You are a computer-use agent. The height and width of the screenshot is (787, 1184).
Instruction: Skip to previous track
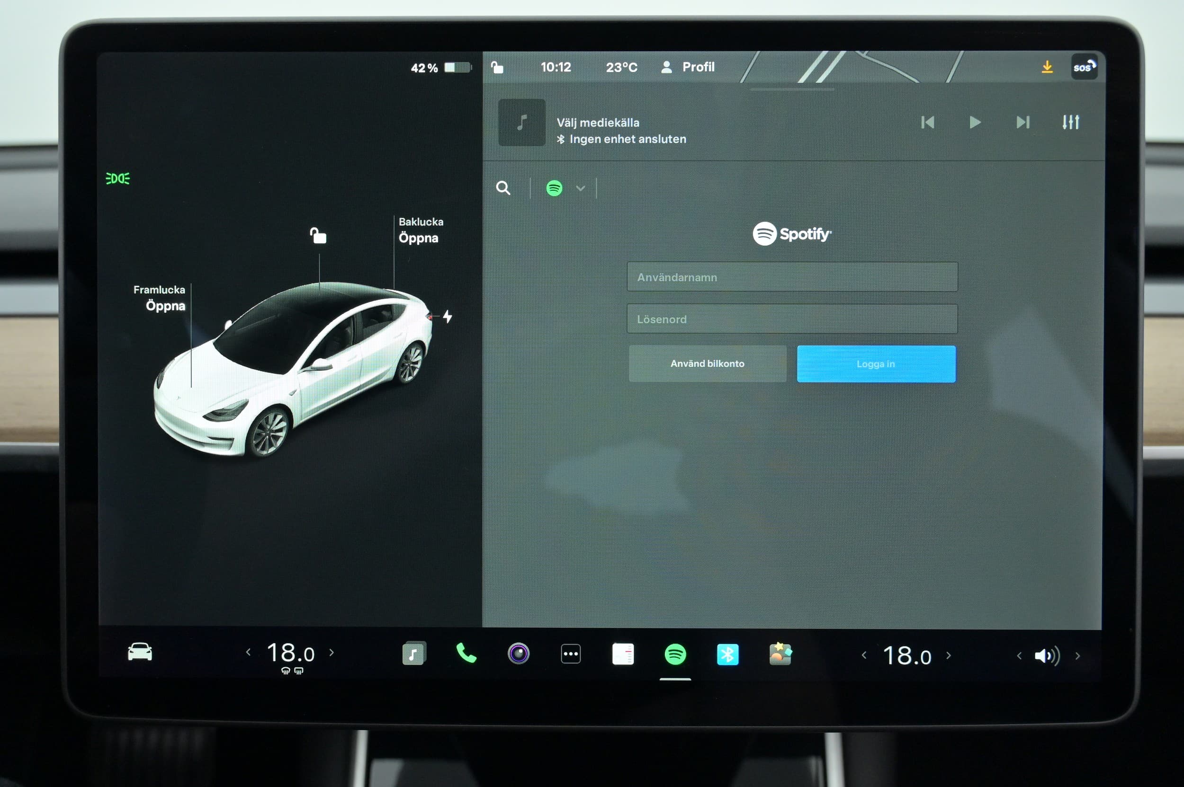tap(927, 123)
